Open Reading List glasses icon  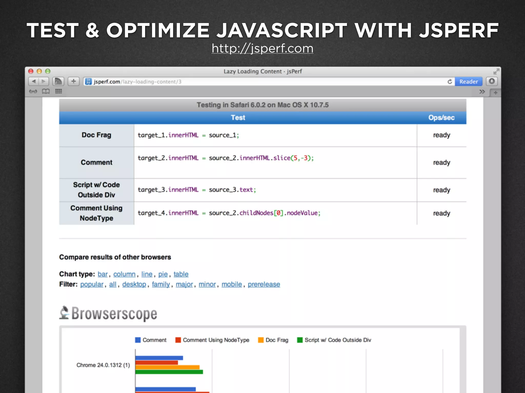[33, 91]
